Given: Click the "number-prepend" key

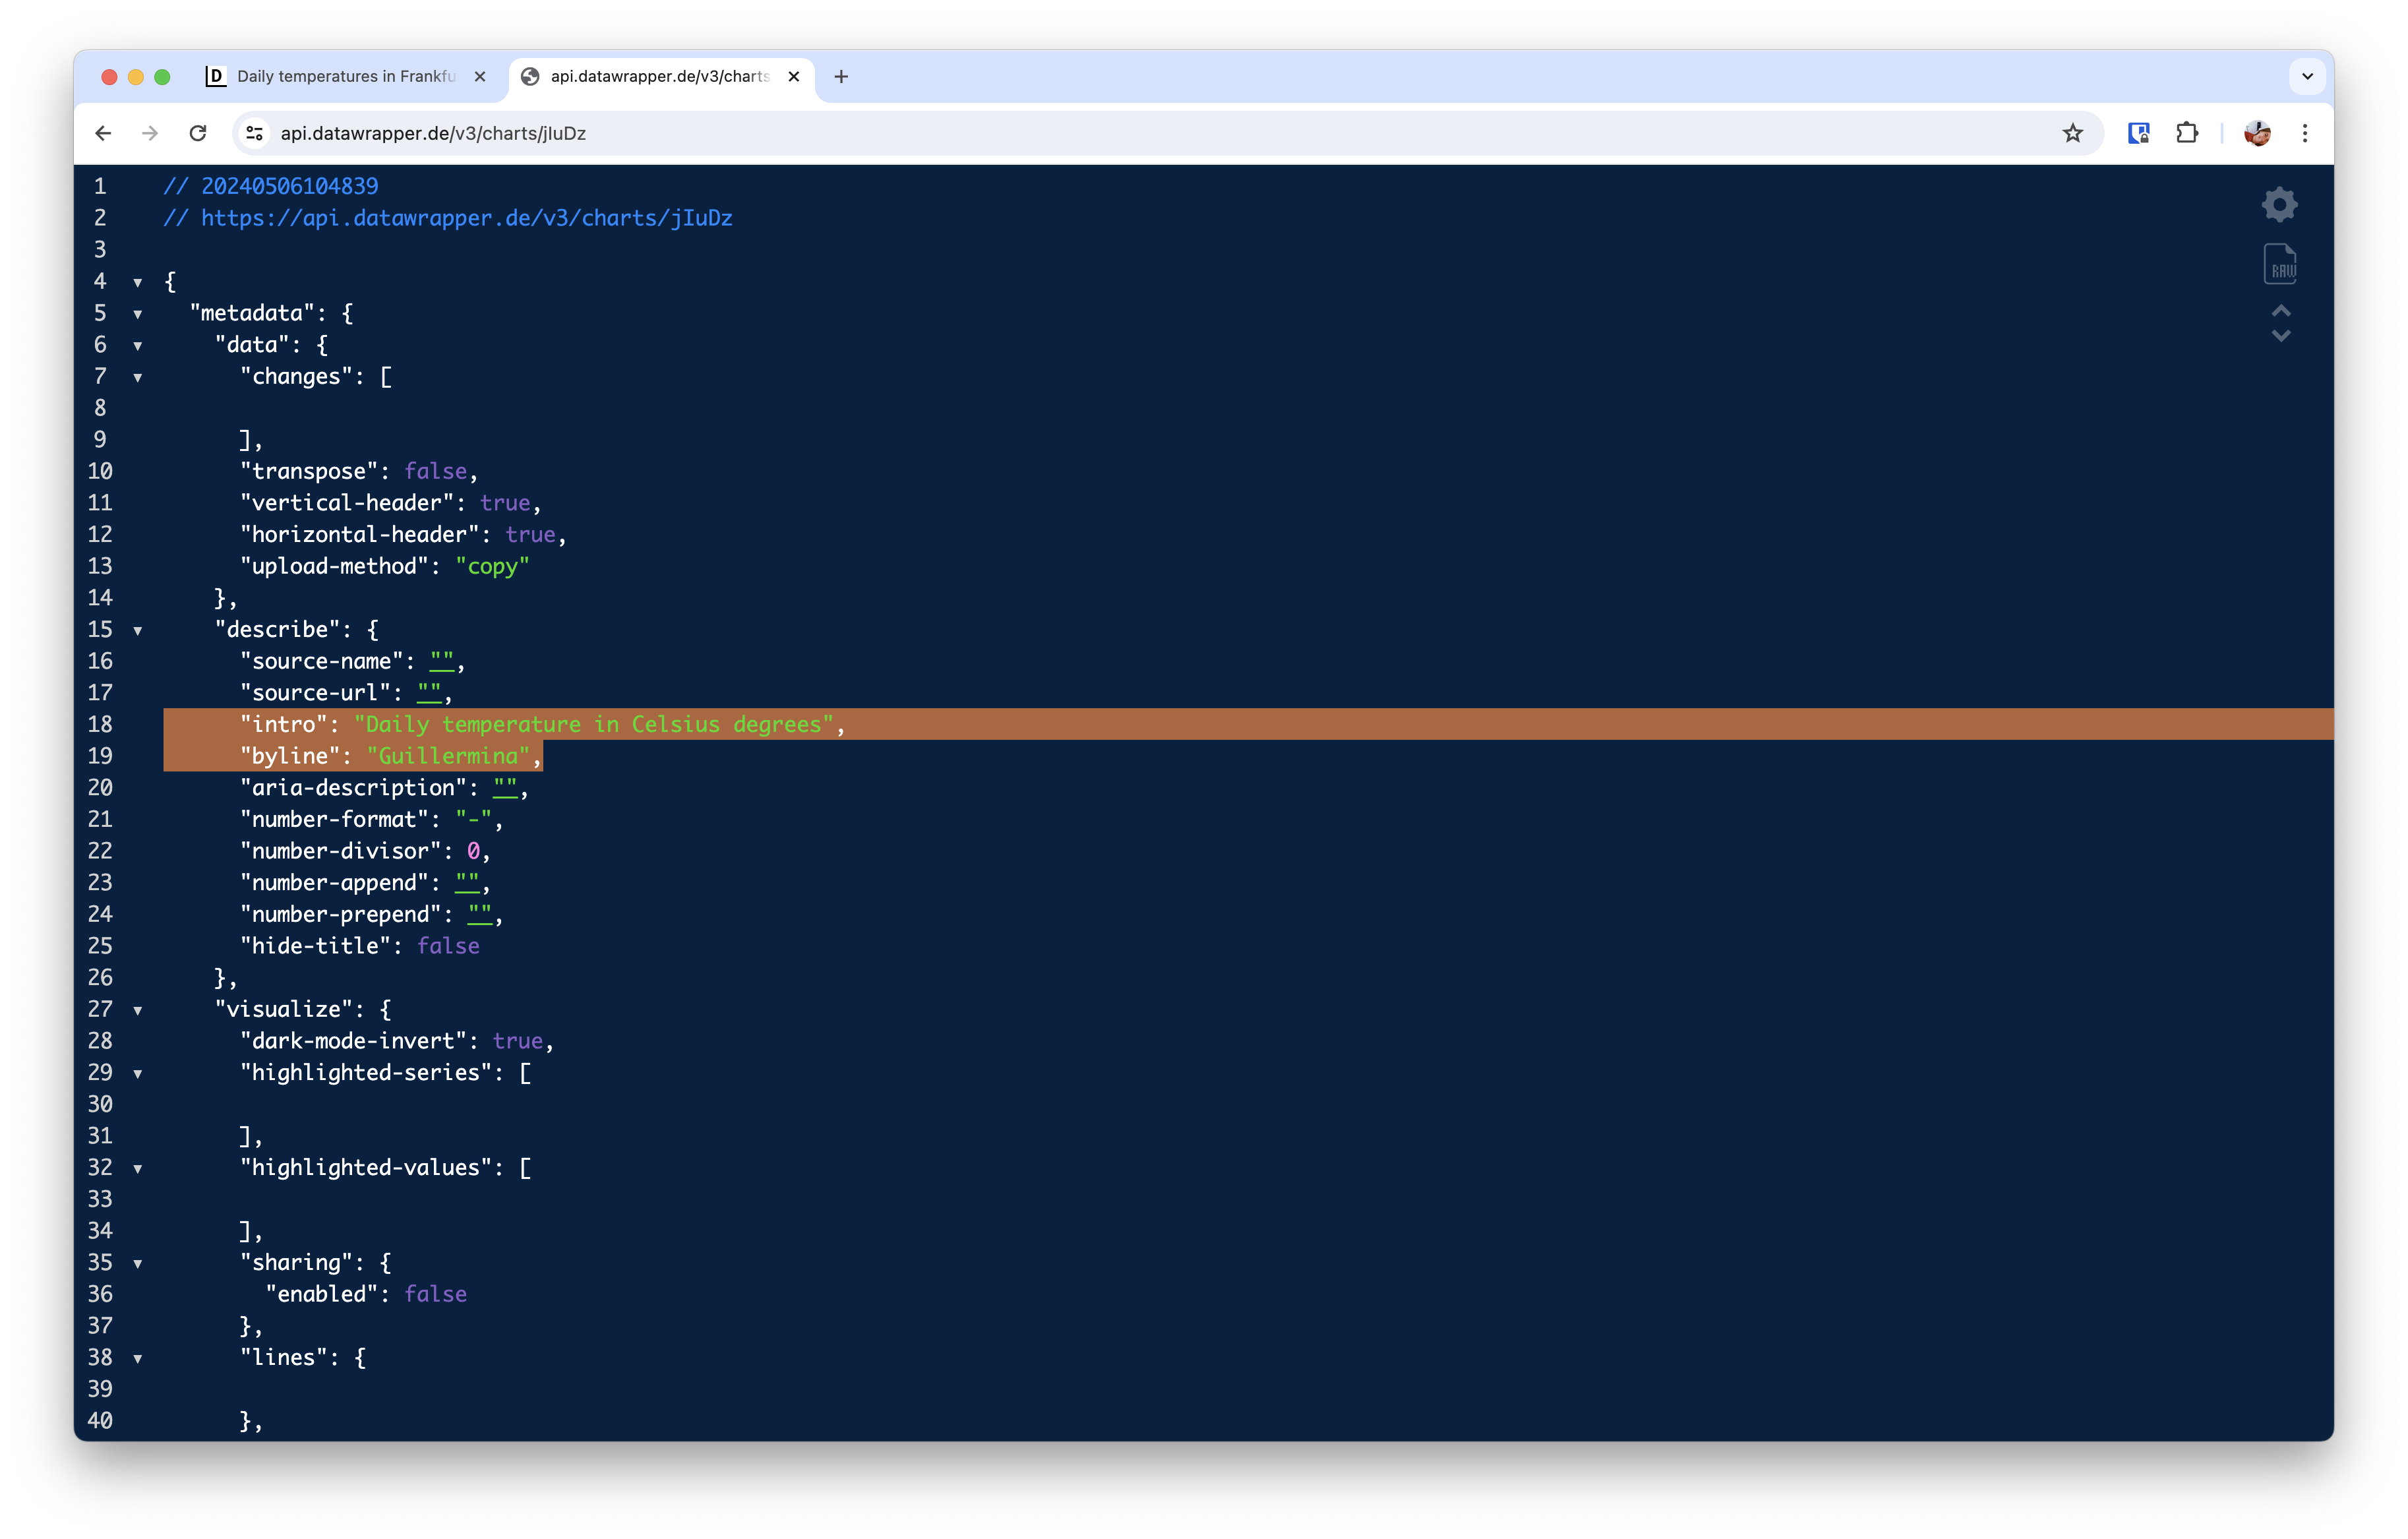Looking at the screenshot, I should click(340, 914).
